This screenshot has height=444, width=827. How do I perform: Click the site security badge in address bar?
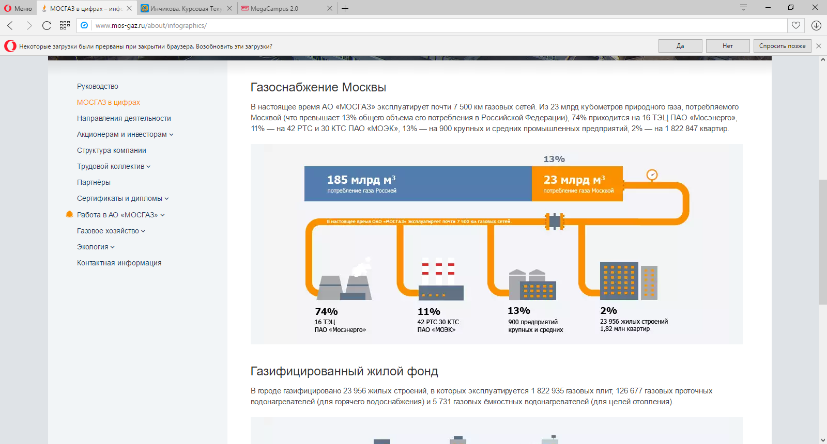click(x=84, y=25)
